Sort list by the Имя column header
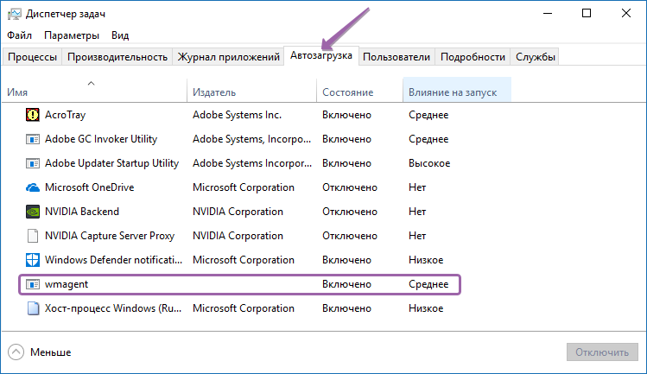Viewport: 647px width, 374px height. [17, 92]
